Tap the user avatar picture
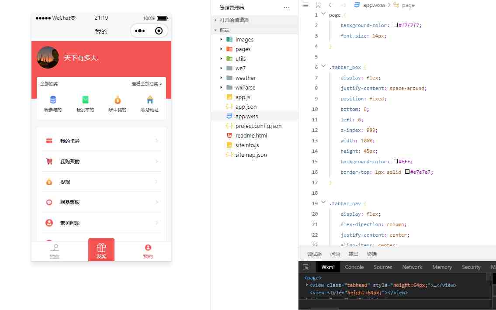Screen dimensions: 496x310 click(x=48, y=57)
